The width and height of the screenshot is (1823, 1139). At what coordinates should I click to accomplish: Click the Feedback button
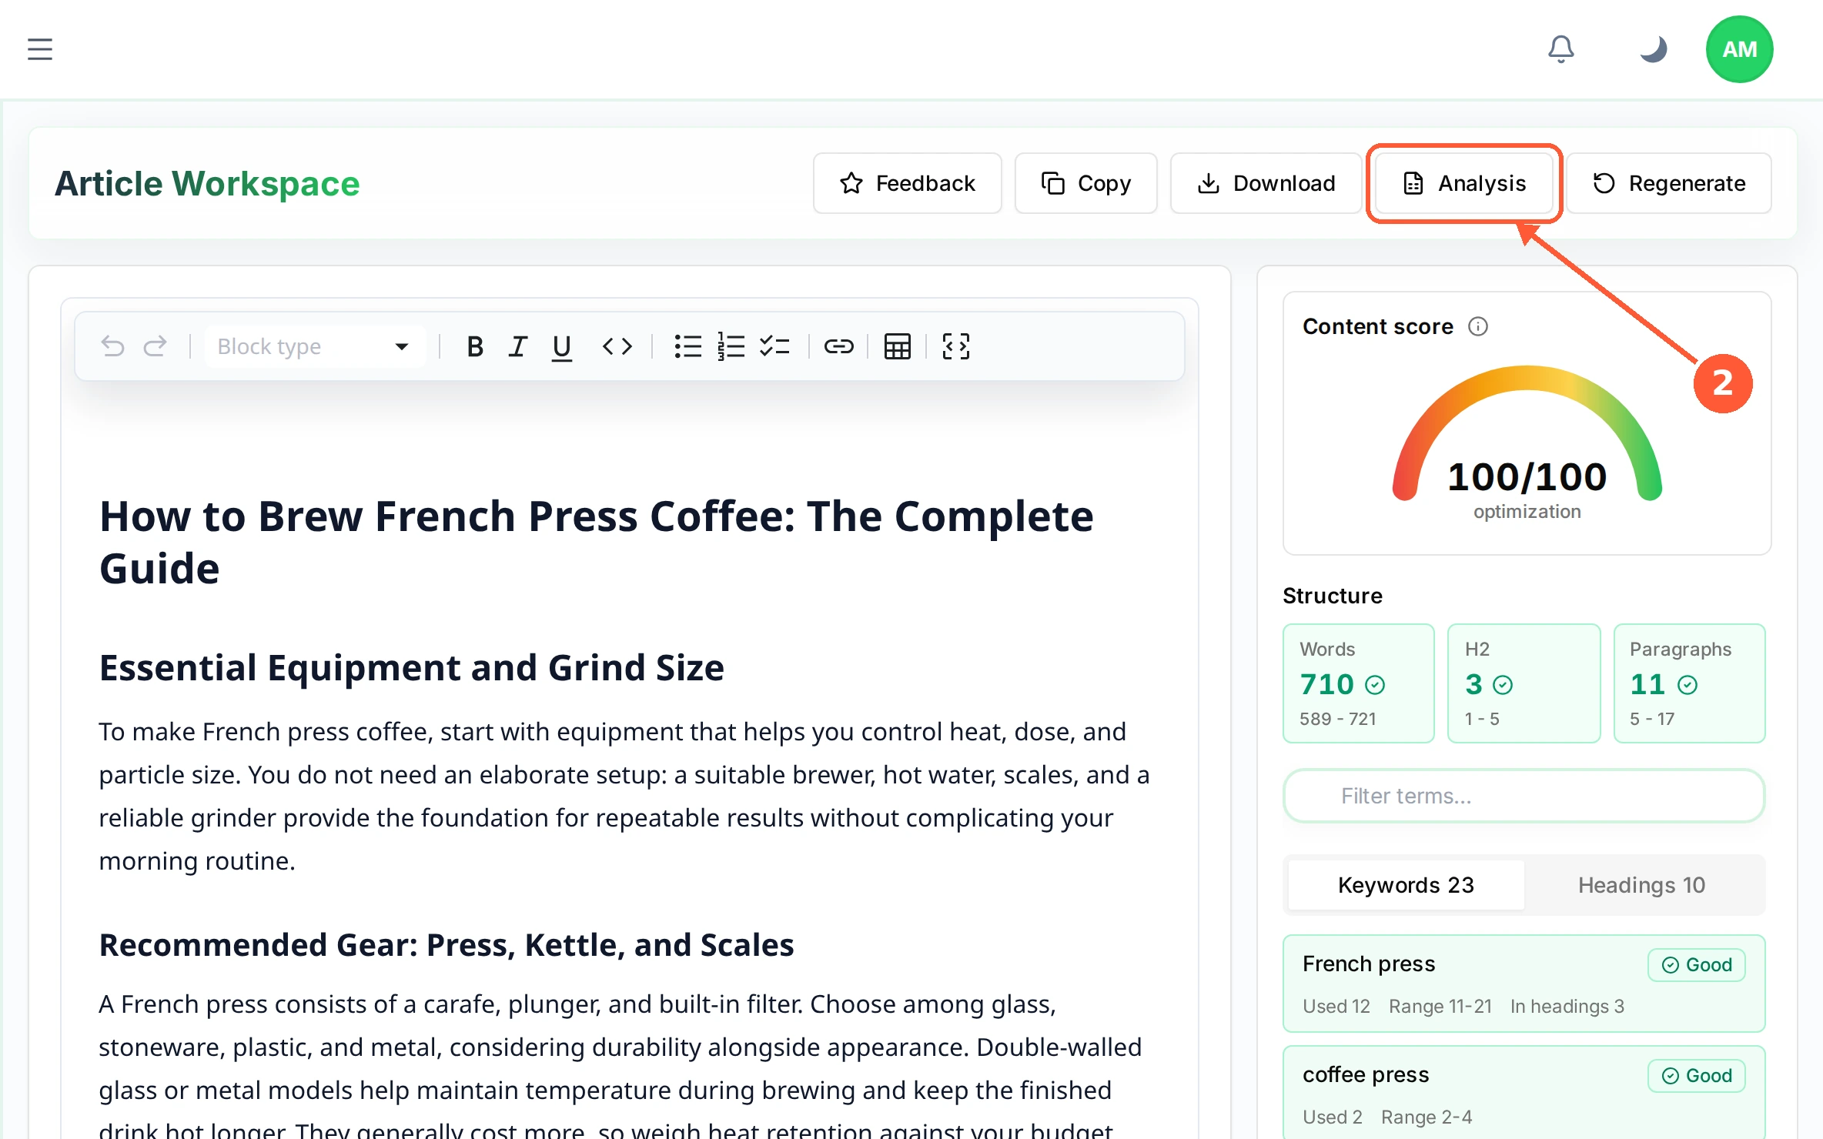click(x=907, y=183)
